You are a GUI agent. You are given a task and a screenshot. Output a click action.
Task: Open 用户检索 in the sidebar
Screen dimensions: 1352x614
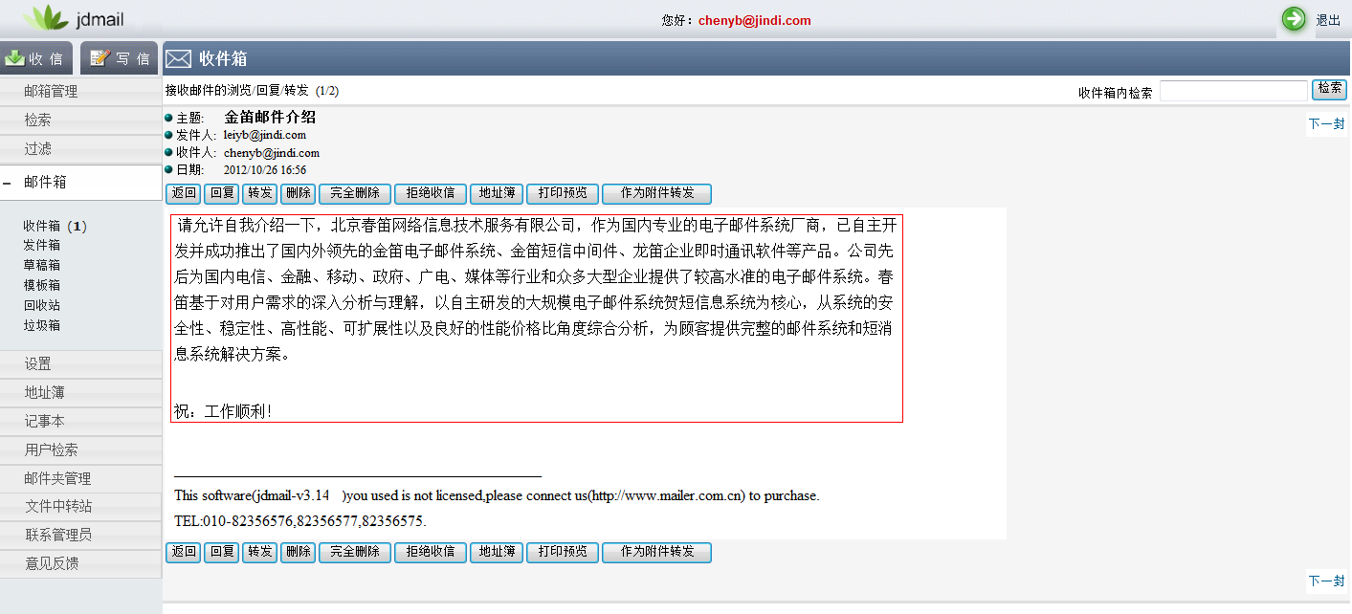coord(80,450)
